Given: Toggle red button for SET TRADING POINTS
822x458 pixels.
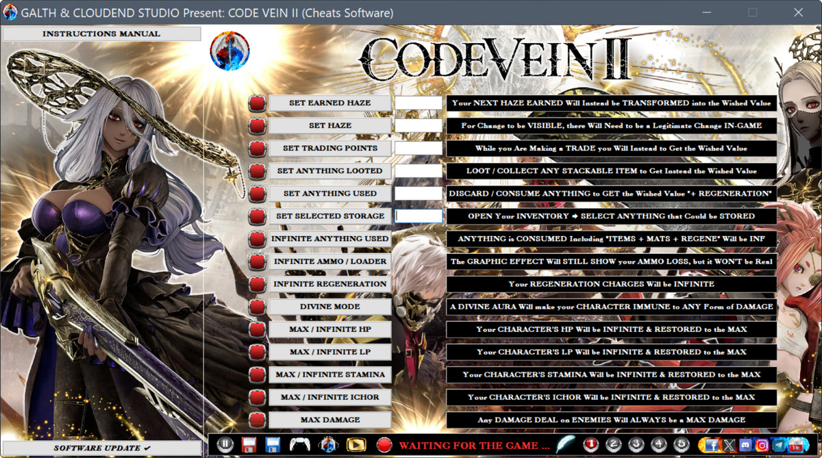Looking at the screenshot, I should click(257, 149).
